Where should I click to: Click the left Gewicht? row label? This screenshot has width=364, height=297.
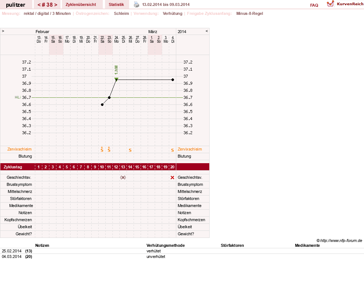tap(24, 234)
